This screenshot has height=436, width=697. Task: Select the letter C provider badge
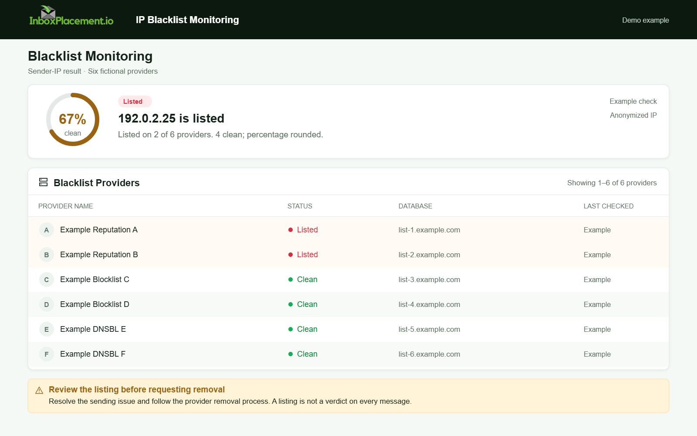(x=47, y=279)
